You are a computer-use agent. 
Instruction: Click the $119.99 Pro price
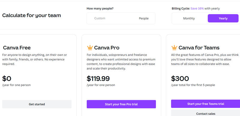click(98, 79)
